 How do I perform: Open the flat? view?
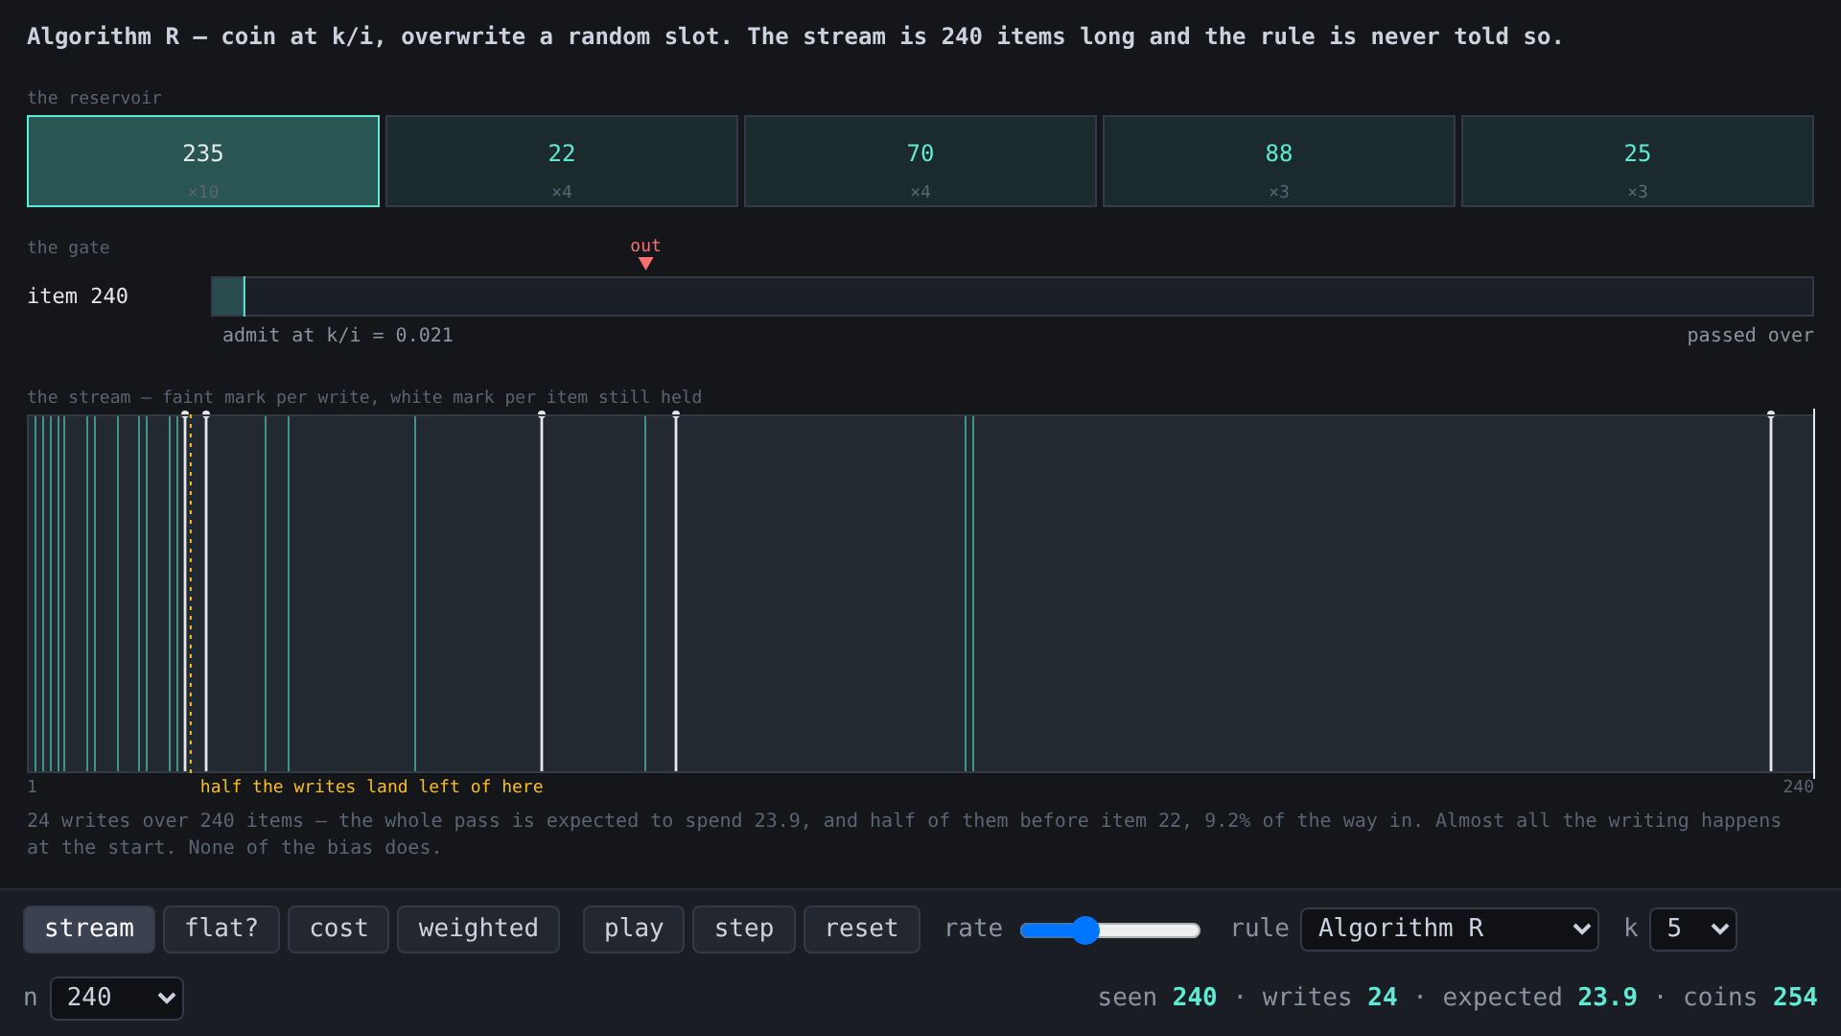click(x=221, y=929)
